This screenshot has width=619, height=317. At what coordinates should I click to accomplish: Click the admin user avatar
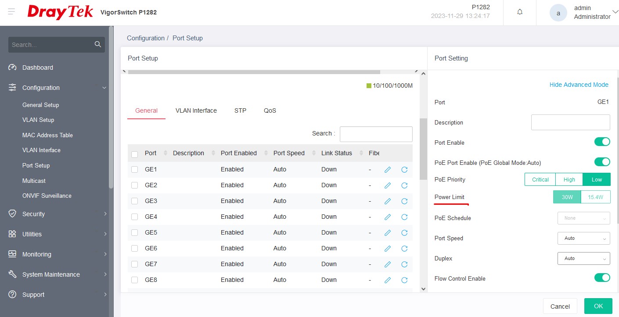(558, 13)
